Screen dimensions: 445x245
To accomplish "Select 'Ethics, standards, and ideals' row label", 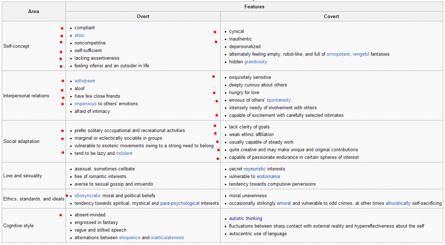I will pyautogui.click(x=34, y=199).
